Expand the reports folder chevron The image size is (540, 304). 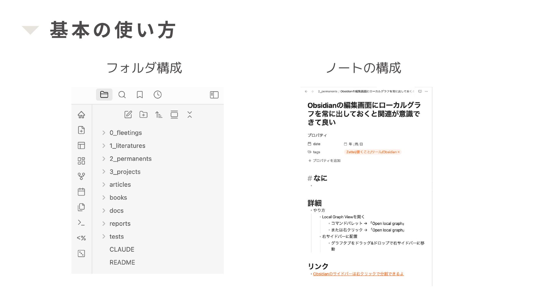coord(104,224)
